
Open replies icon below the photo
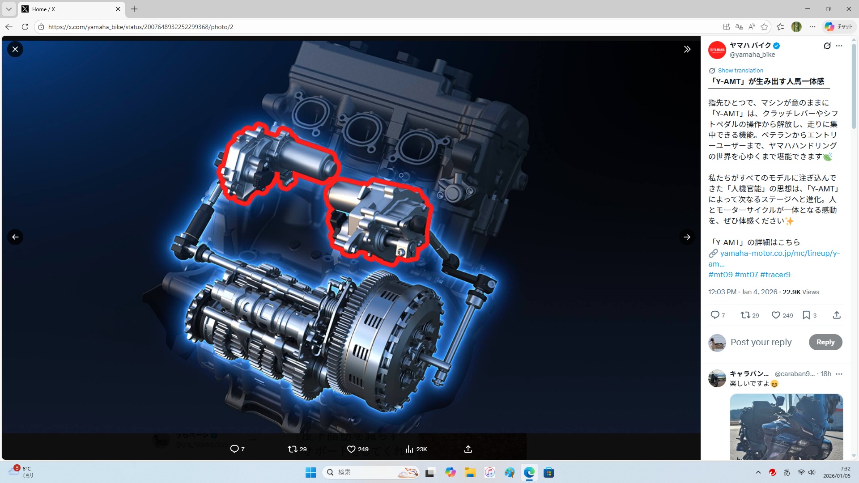[234, 449]
